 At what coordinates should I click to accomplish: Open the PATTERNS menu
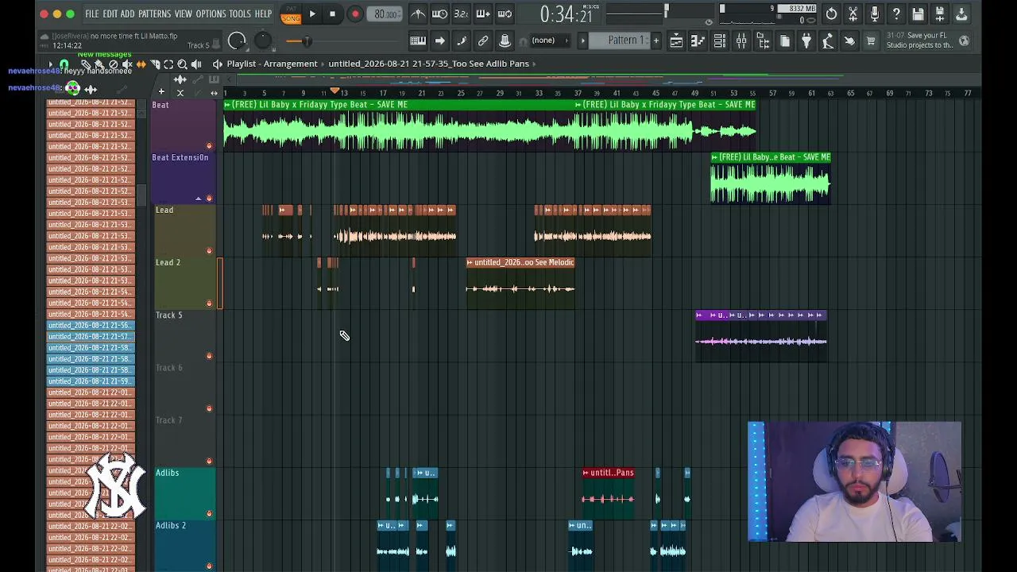pos(155,14)
